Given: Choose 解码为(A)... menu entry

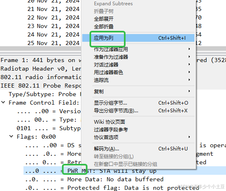Looking at the screenshot, I should [138, 148].
